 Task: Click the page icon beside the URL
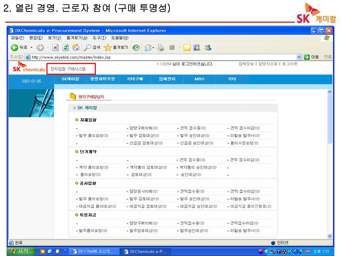click(x=28, y=57)
